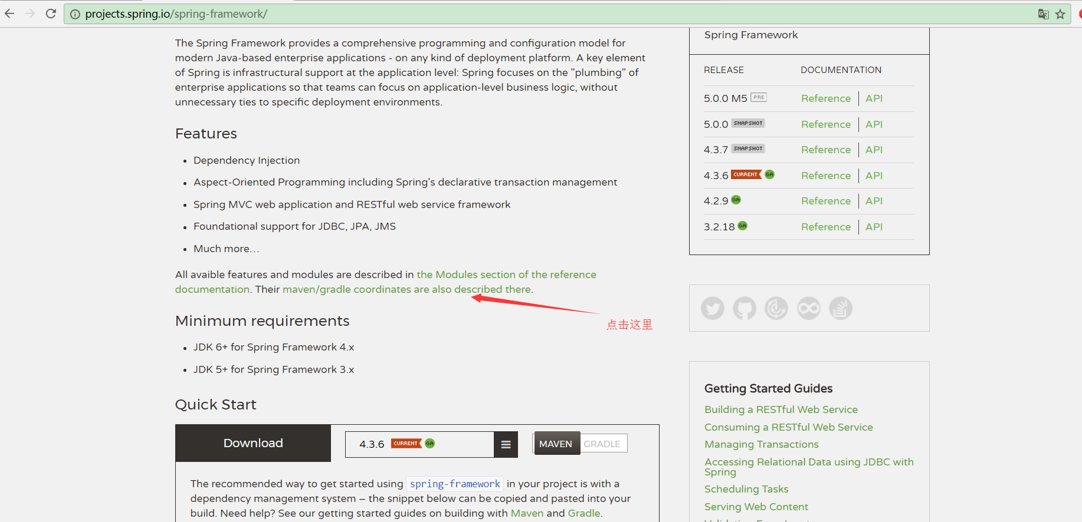Click the Download tab header

[253, 443]
